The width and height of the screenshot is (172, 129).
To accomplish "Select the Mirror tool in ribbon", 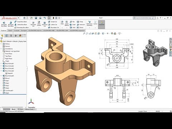I will (x=80, y=28).
